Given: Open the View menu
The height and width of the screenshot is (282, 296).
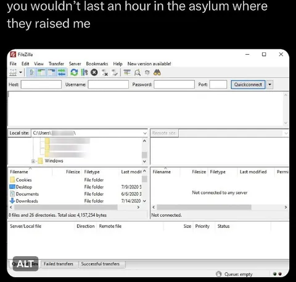Looking at the screenshot, I should click(39, 64).
